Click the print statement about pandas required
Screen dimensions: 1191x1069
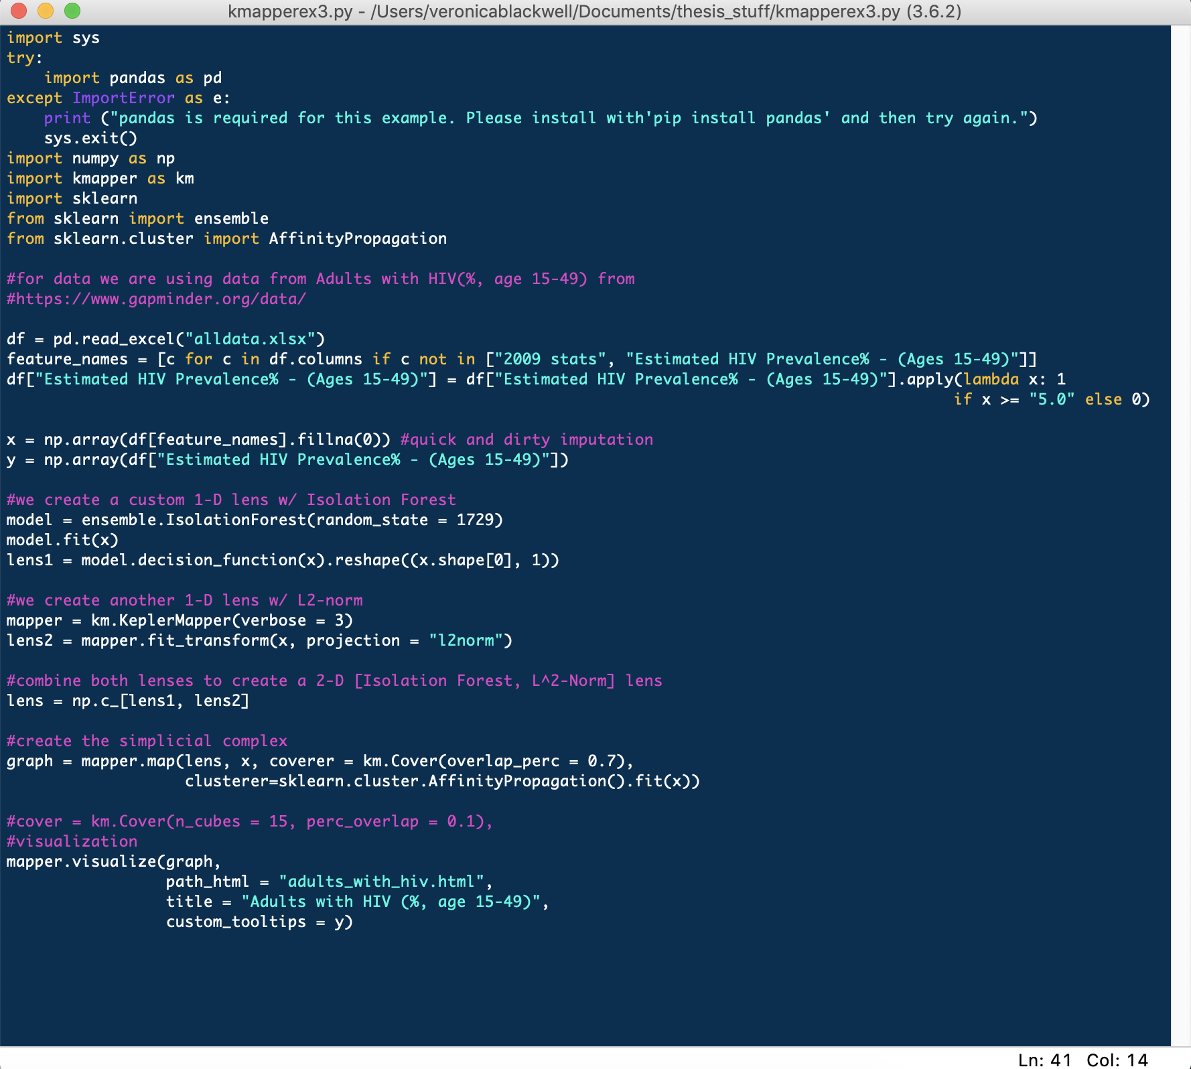click(541, 119)
